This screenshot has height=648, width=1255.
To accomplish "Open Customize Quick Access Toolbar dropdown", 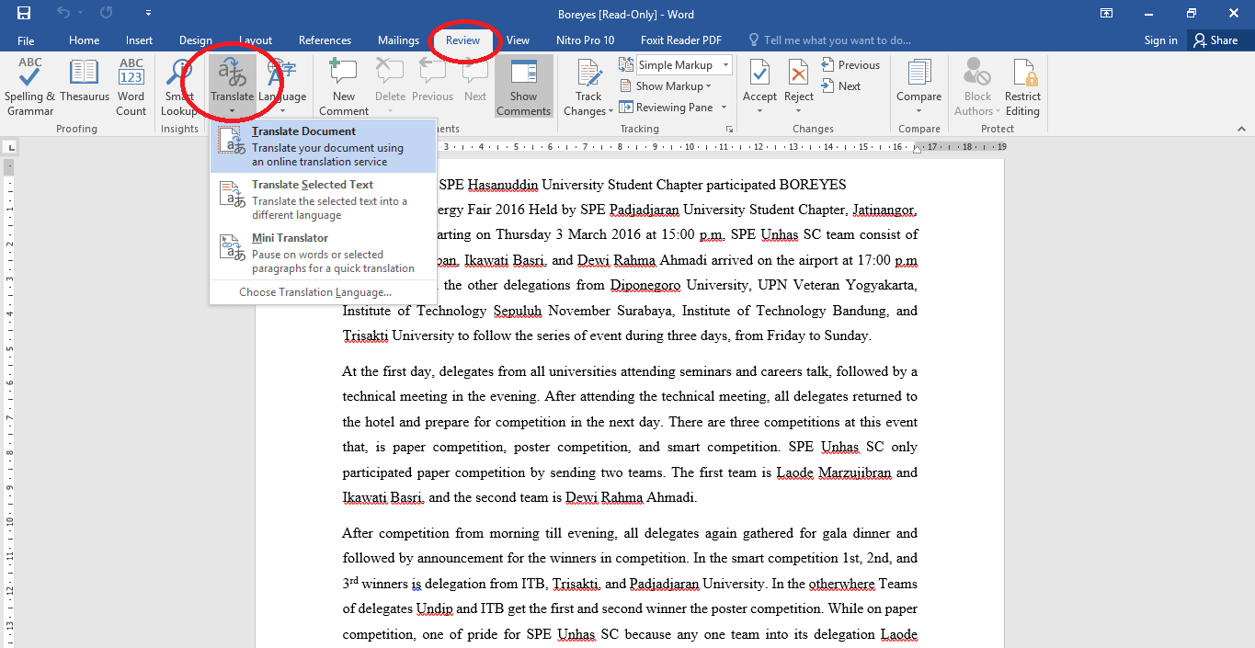I will pyautogui.click(x=149, y=14).
